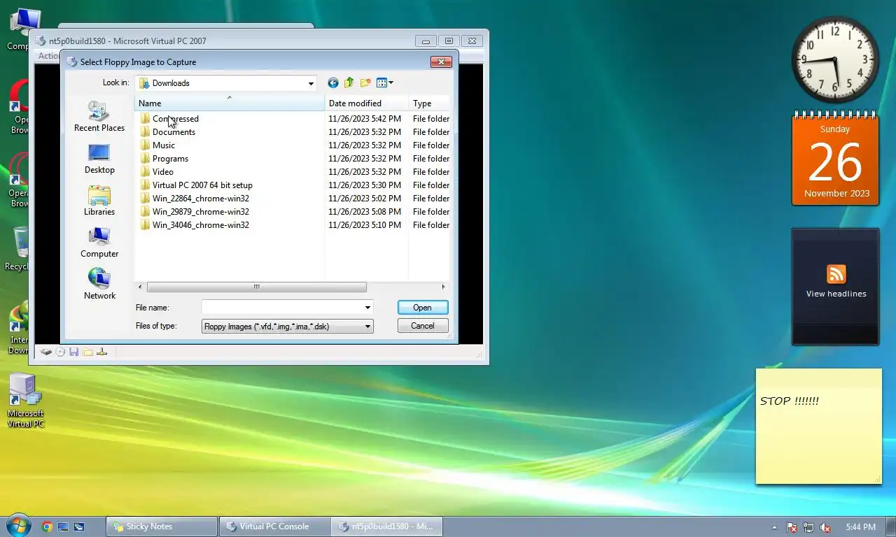Click the file list scroll left arrow
The image size is (896, 537).
[x=141, y=287]
